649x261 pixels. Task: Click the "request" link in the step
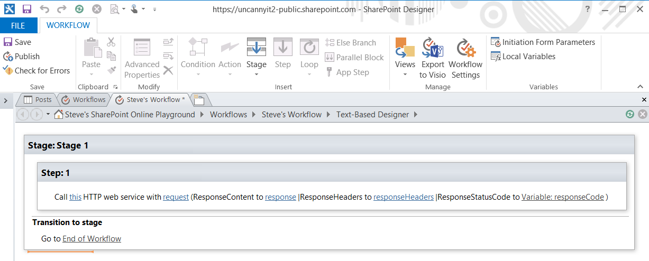click(176, 197)
